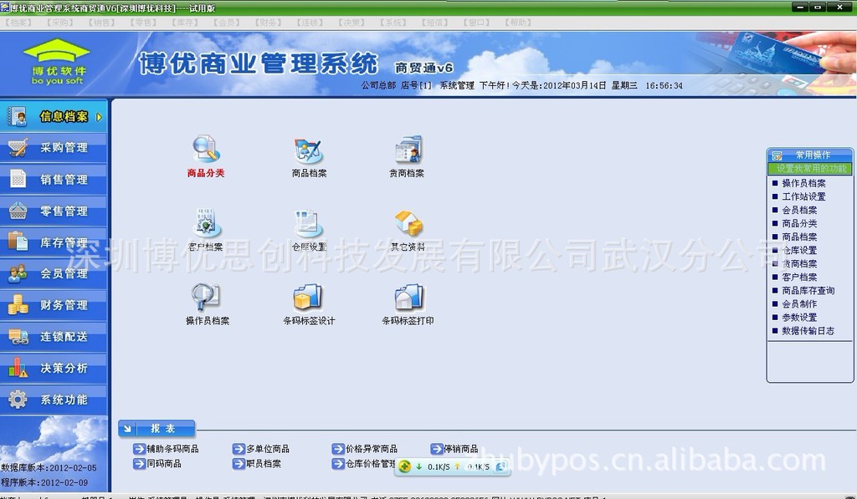Viewport: 857px width, 499px height.
Task: Open the 【档案】 menu
Action: click(18, 23)
